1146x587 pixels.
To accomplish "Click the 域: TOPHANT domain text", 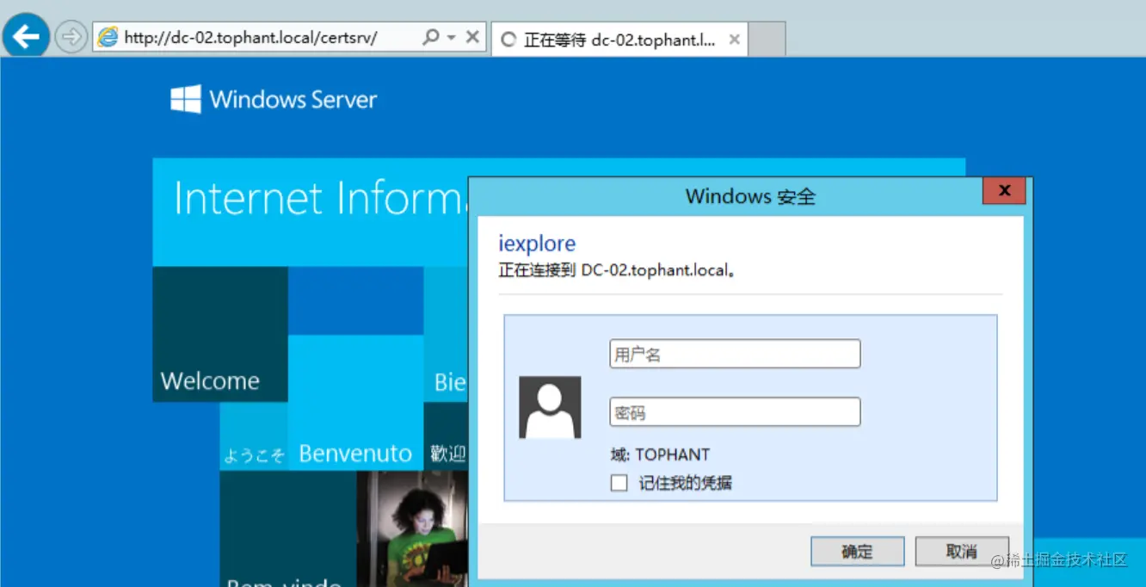I will coord(660,454).
